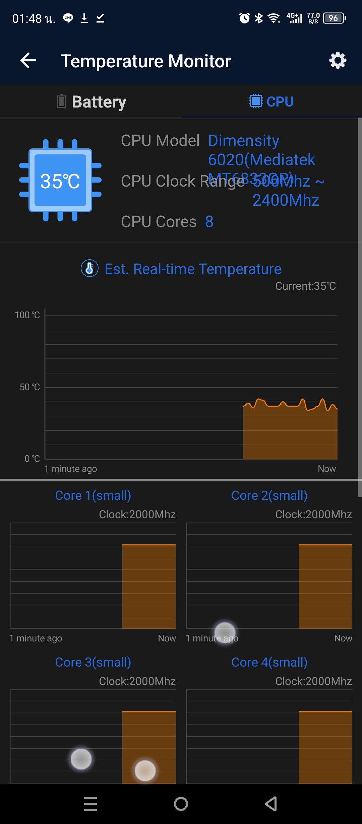Tap the Core 4(small) clock graph

pos(269,736)
